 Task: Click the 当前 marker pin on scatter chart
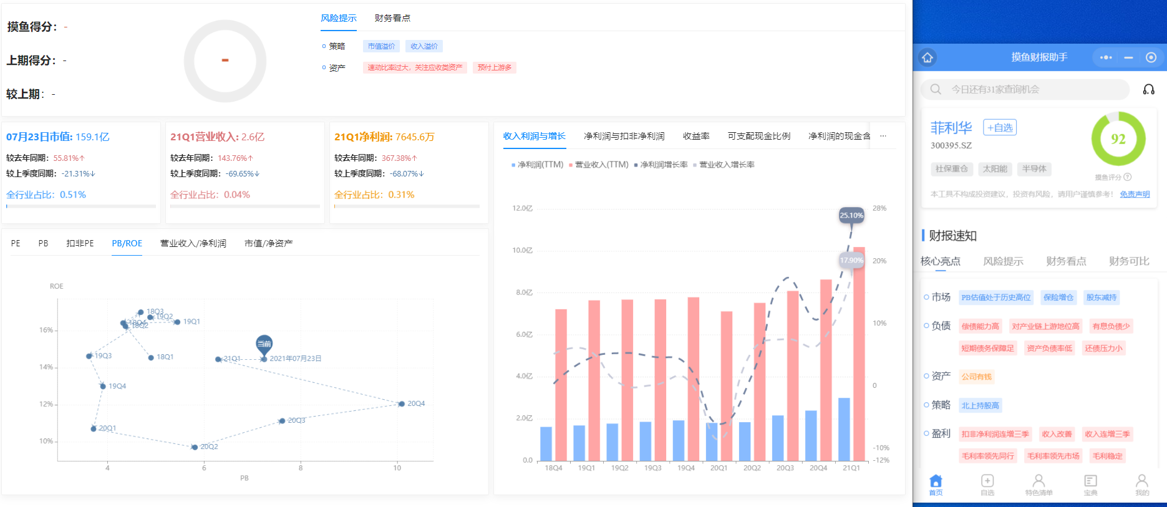pyautogui.click(x=264, y=345)
